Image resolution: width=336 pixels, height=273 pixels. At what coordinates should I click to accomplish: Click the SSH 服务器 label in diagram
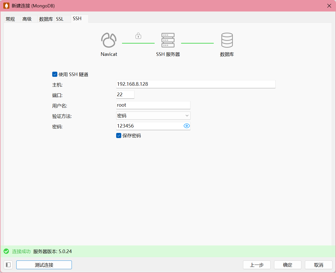click(168, 54)
